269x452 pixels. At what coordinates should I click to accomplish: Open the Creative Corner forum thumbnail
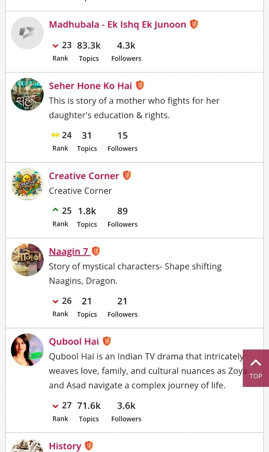point(27,184)
